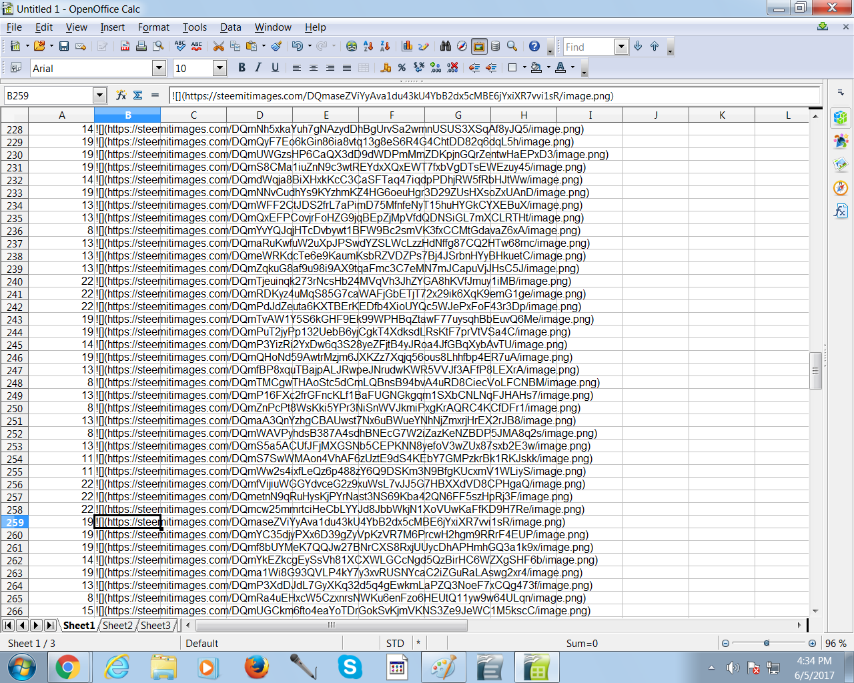Decrease cell indent
854x683 pixels.
(x=474, y=67)
